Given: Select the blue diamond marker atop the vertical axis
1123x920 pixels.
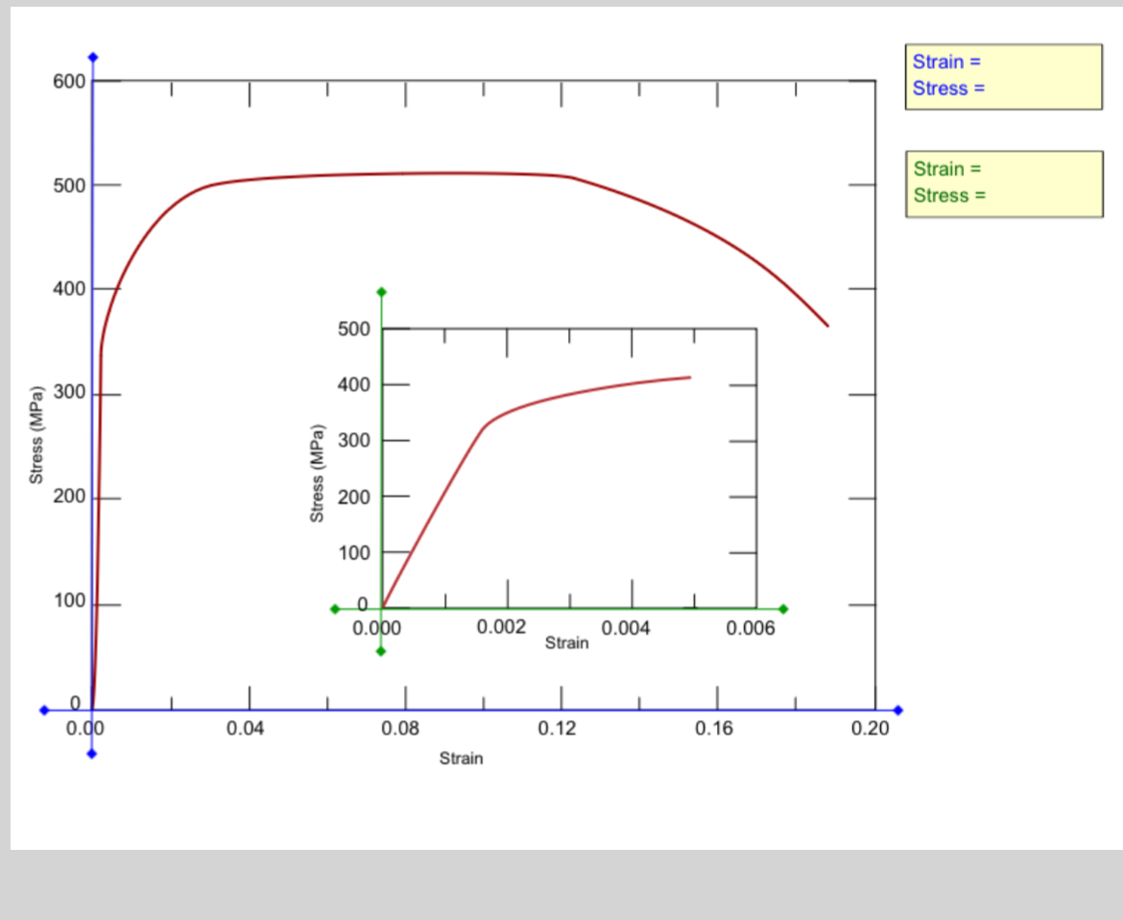Looking at the screenshot, I should coord(91,56).
